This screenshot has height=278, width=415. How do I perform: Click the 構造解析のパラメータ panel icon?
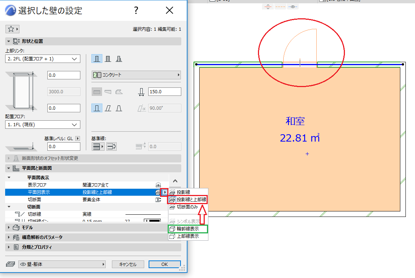[x=16, y=237]
